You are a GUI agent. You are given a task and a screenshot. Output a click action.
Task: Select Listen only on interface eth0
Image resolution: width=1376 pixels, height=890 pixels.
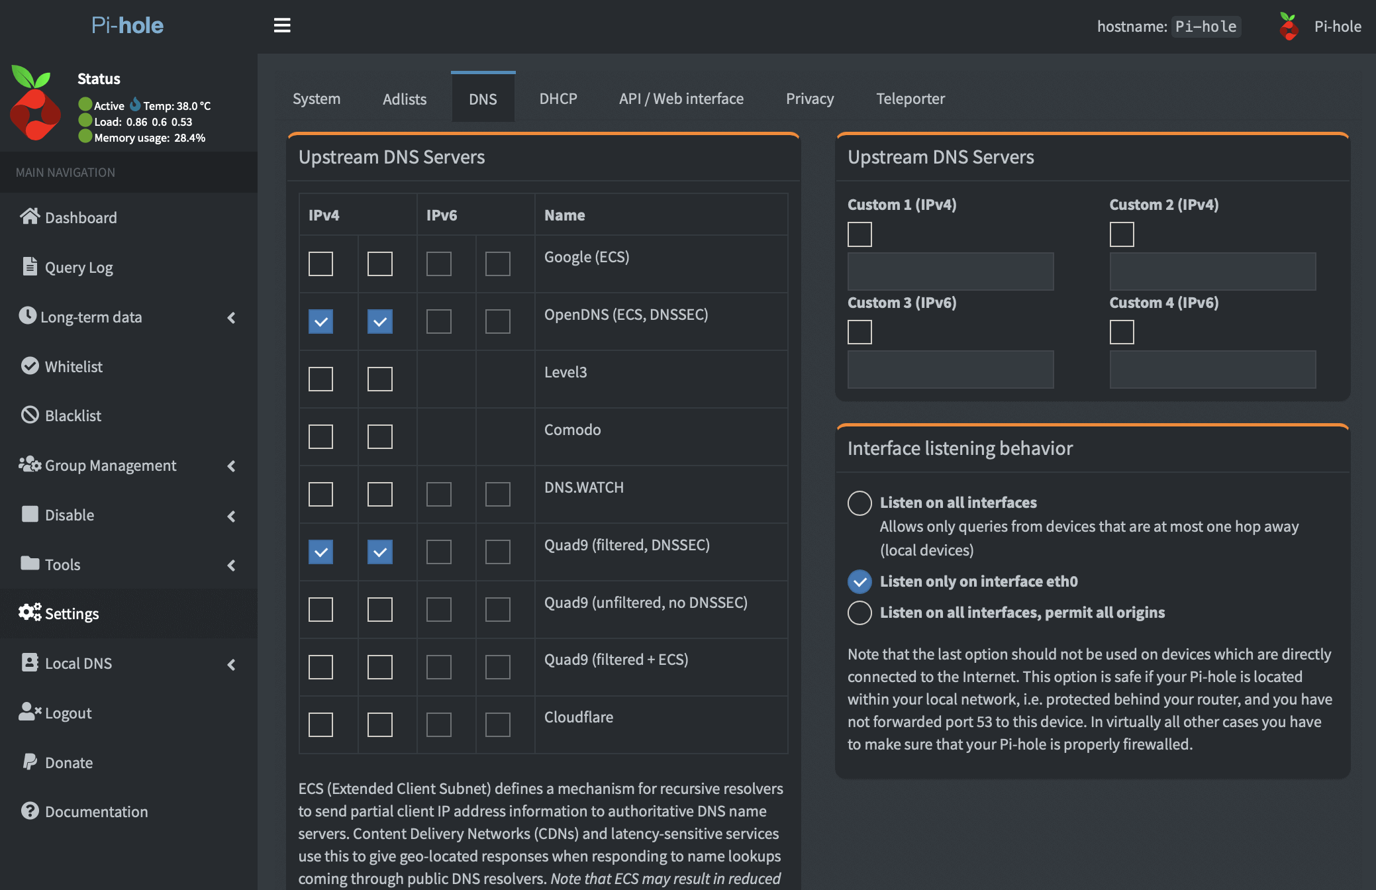[x=860, y=581]
